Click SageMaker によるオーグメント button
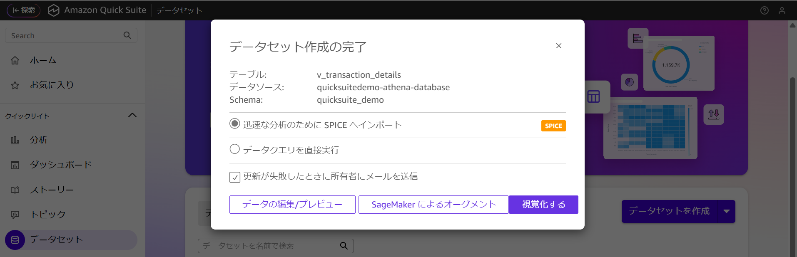The height and width of the screenshot is (257, 797). click(433, 205)
